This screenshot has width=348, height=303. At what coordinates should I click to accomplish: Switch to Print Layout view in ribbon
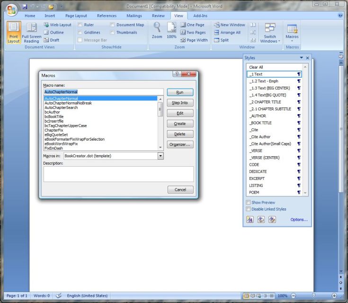click(x=14, y=33)
